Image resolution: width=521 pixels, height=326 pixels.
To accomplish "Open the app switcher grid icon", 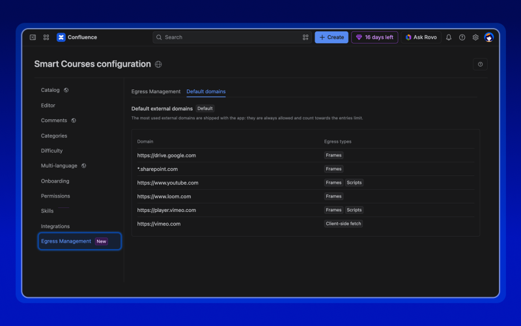I will coord(46,37).
